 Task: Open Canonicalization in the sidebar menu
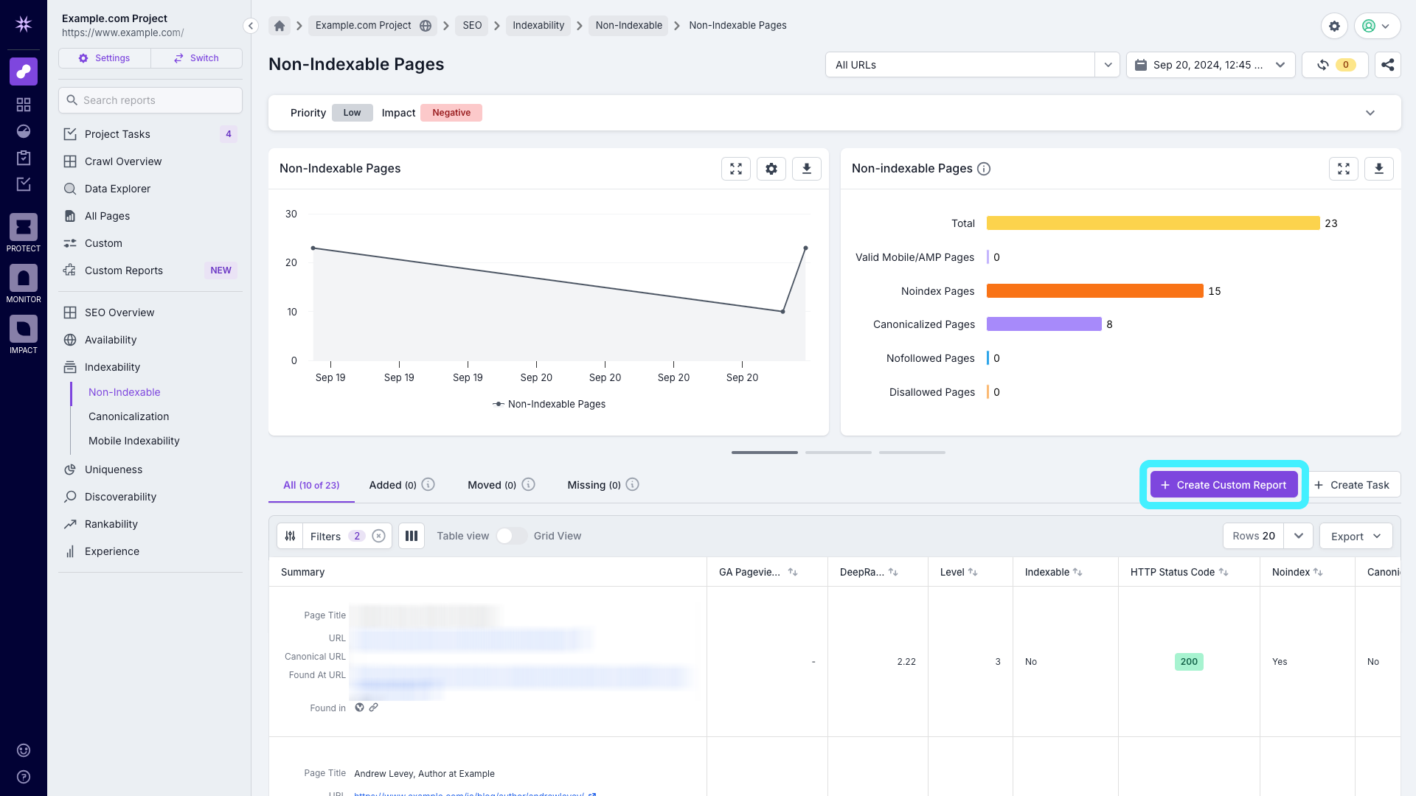pyautogui.click(x=128, y=416)
